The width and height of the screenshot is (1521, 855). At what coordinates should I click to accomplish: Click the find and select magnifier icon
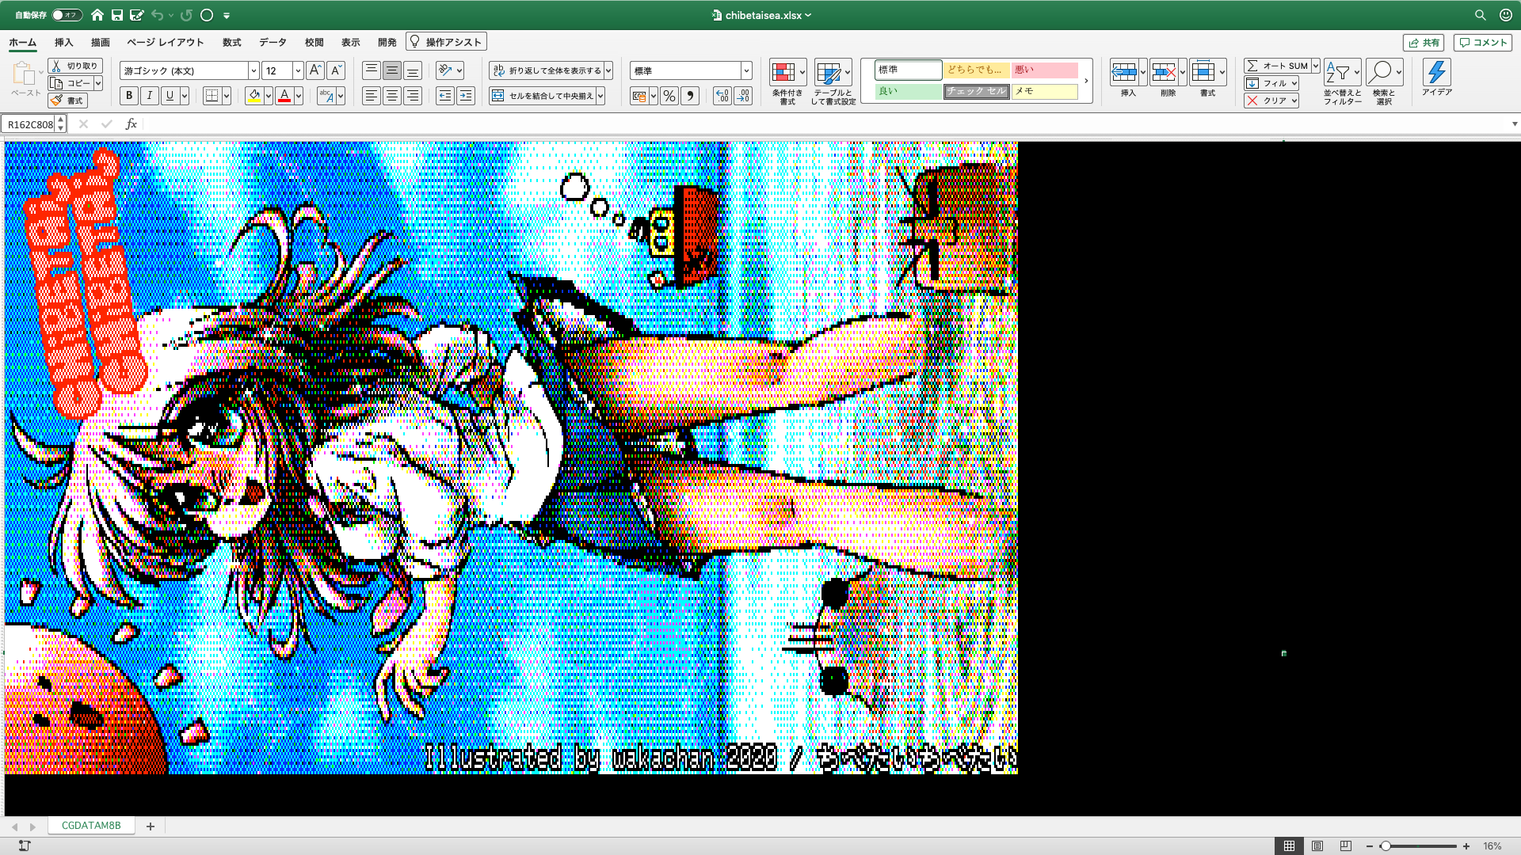(1380, 73)
